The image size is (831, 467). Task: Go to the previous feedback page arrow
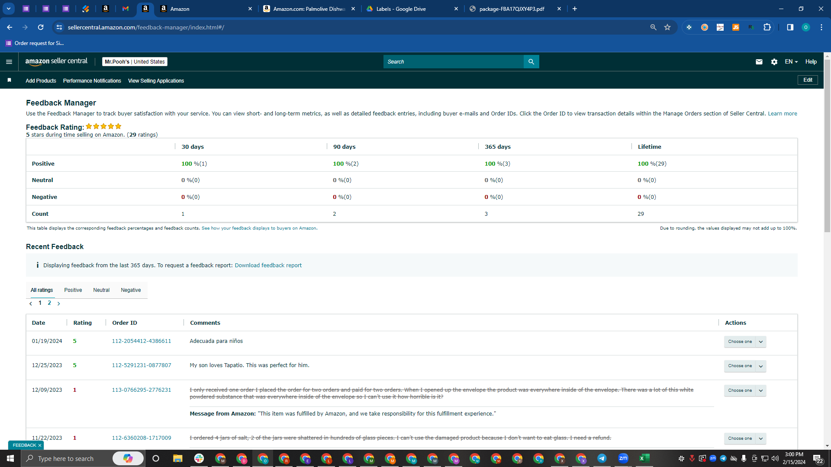pyautogui.click(x=31, y=304)
